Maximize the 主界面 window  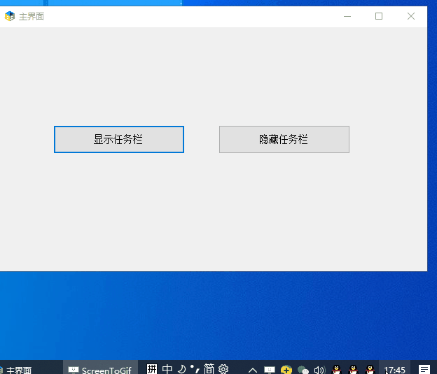(x=379, y=16)
